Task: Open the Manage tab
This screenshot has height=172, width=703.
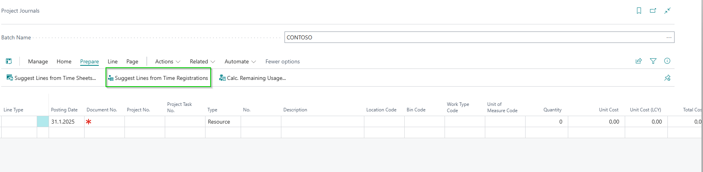Action: [38, 61]
